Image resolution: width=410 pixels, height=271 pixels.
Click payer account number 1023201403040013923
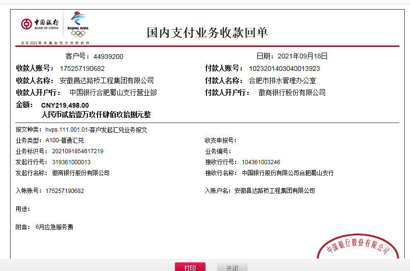pyautogui.click(x=284, y=68)
